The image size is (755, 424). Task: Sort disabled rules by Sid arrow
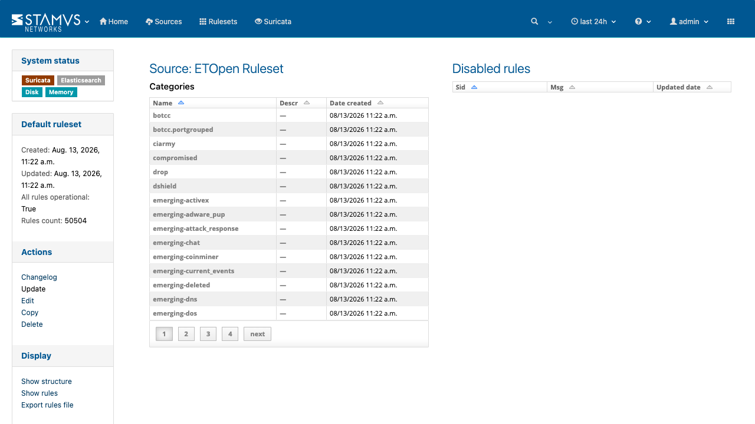point(474,87)
